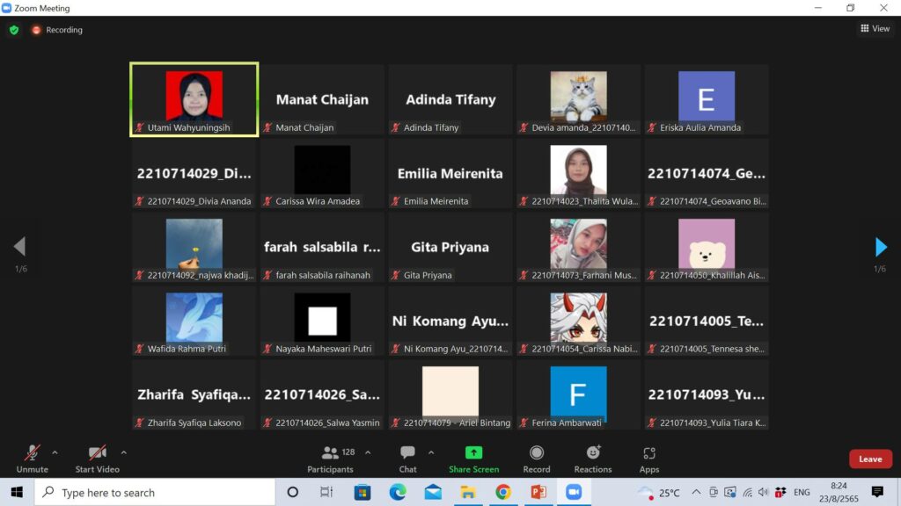The image size is (901, 506).
Task: Click the green Share Screen icon
Action: click(473, 453)
